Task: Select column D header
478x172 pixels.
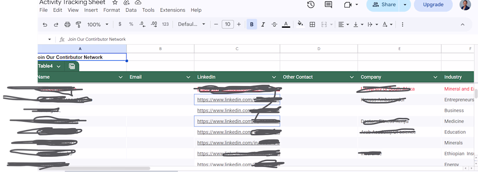Action: [319, 49]
